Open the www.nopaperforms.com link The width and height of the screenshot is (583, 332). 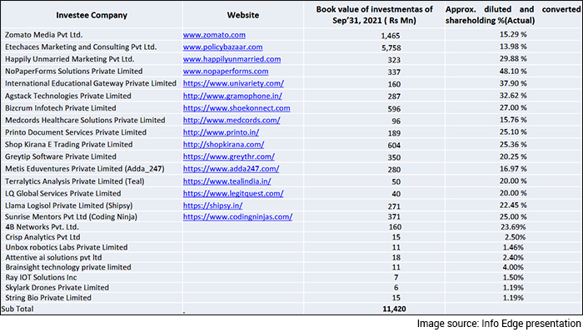tap(226, 72)
